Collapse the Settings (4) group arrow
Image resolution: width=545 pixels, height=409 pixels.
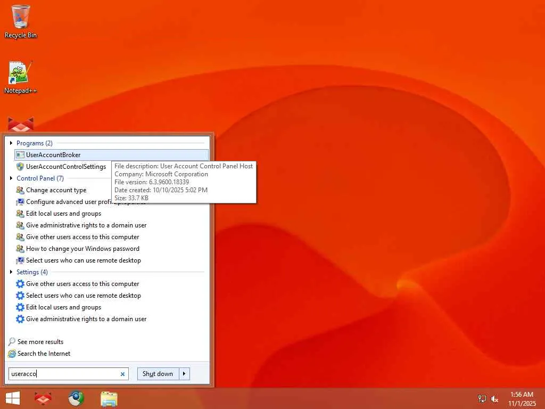point(11,272)
